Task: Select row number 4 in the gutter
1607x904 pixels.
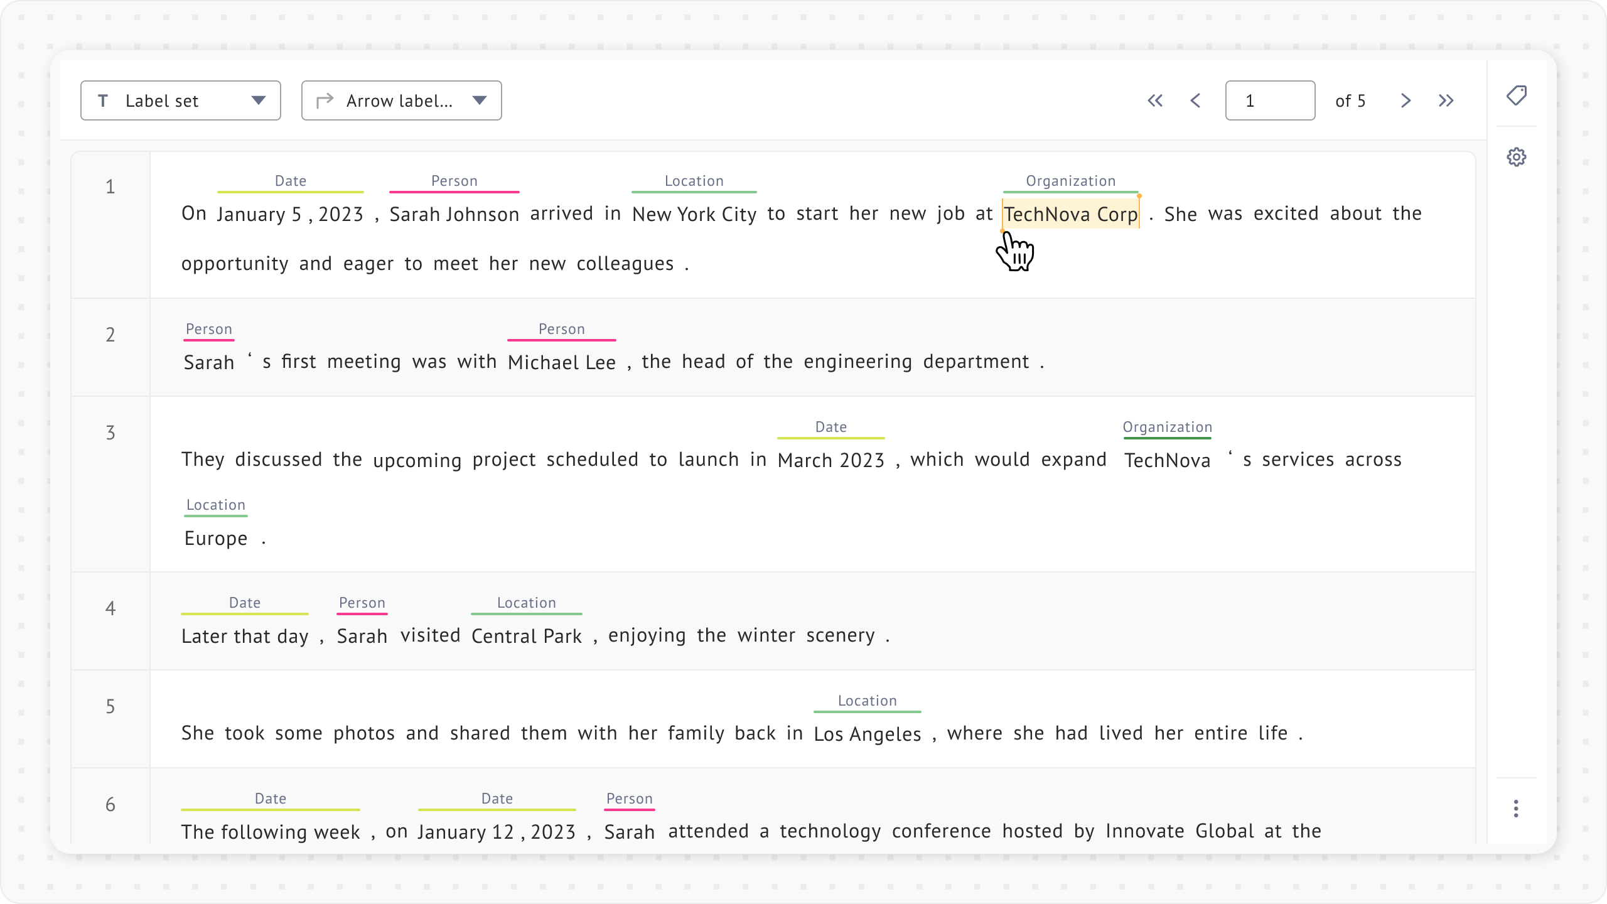Action: click(110, 608)
